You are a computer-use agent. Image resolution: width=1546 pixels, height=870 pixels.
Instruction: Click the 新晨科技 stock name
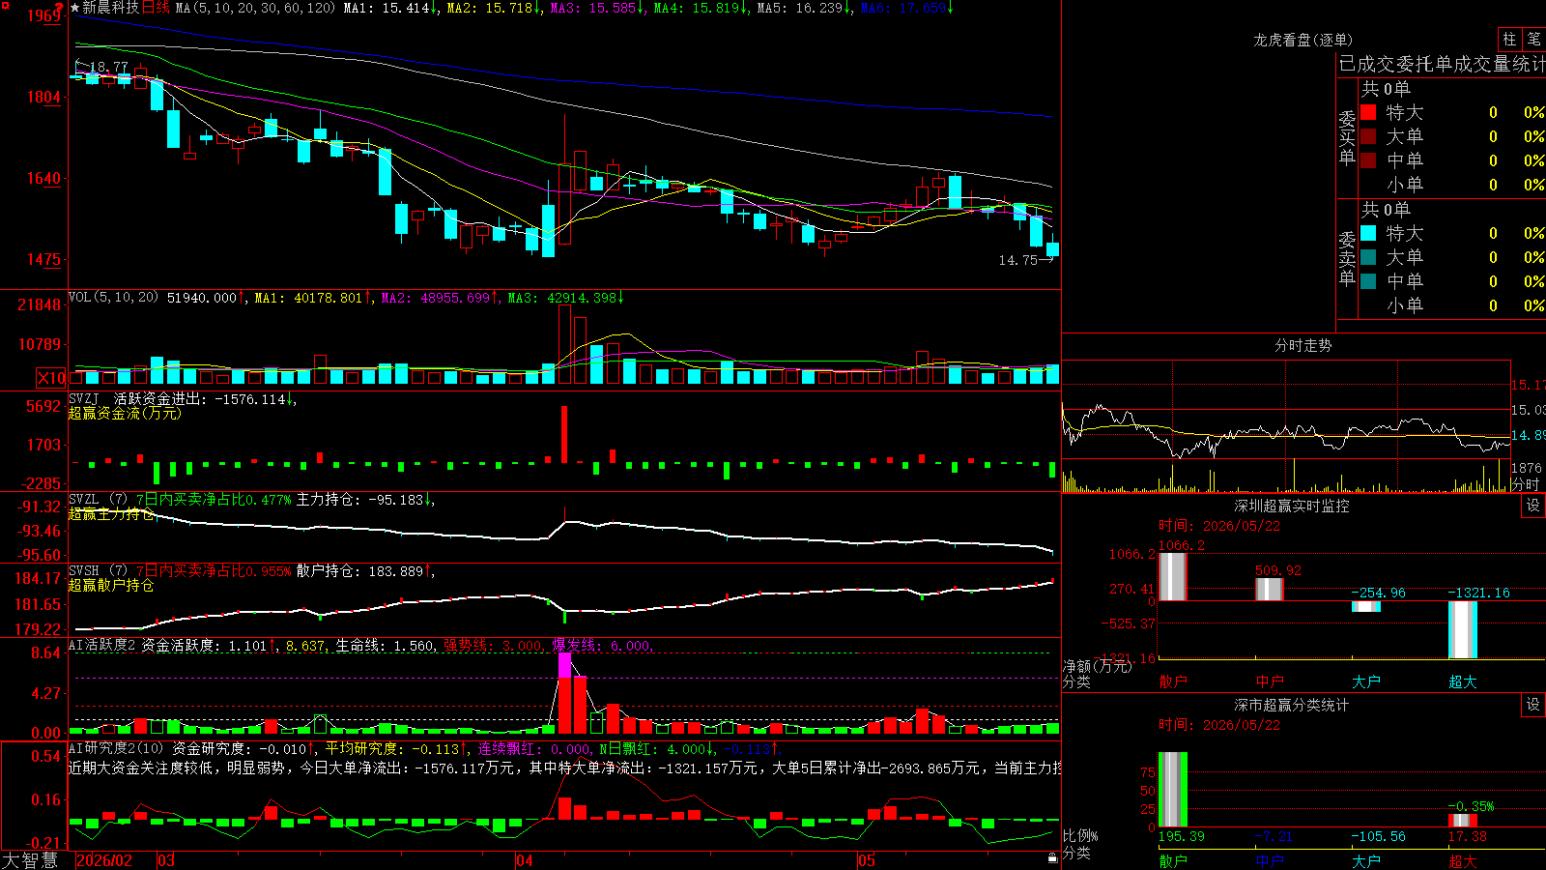tap(110, 8)
